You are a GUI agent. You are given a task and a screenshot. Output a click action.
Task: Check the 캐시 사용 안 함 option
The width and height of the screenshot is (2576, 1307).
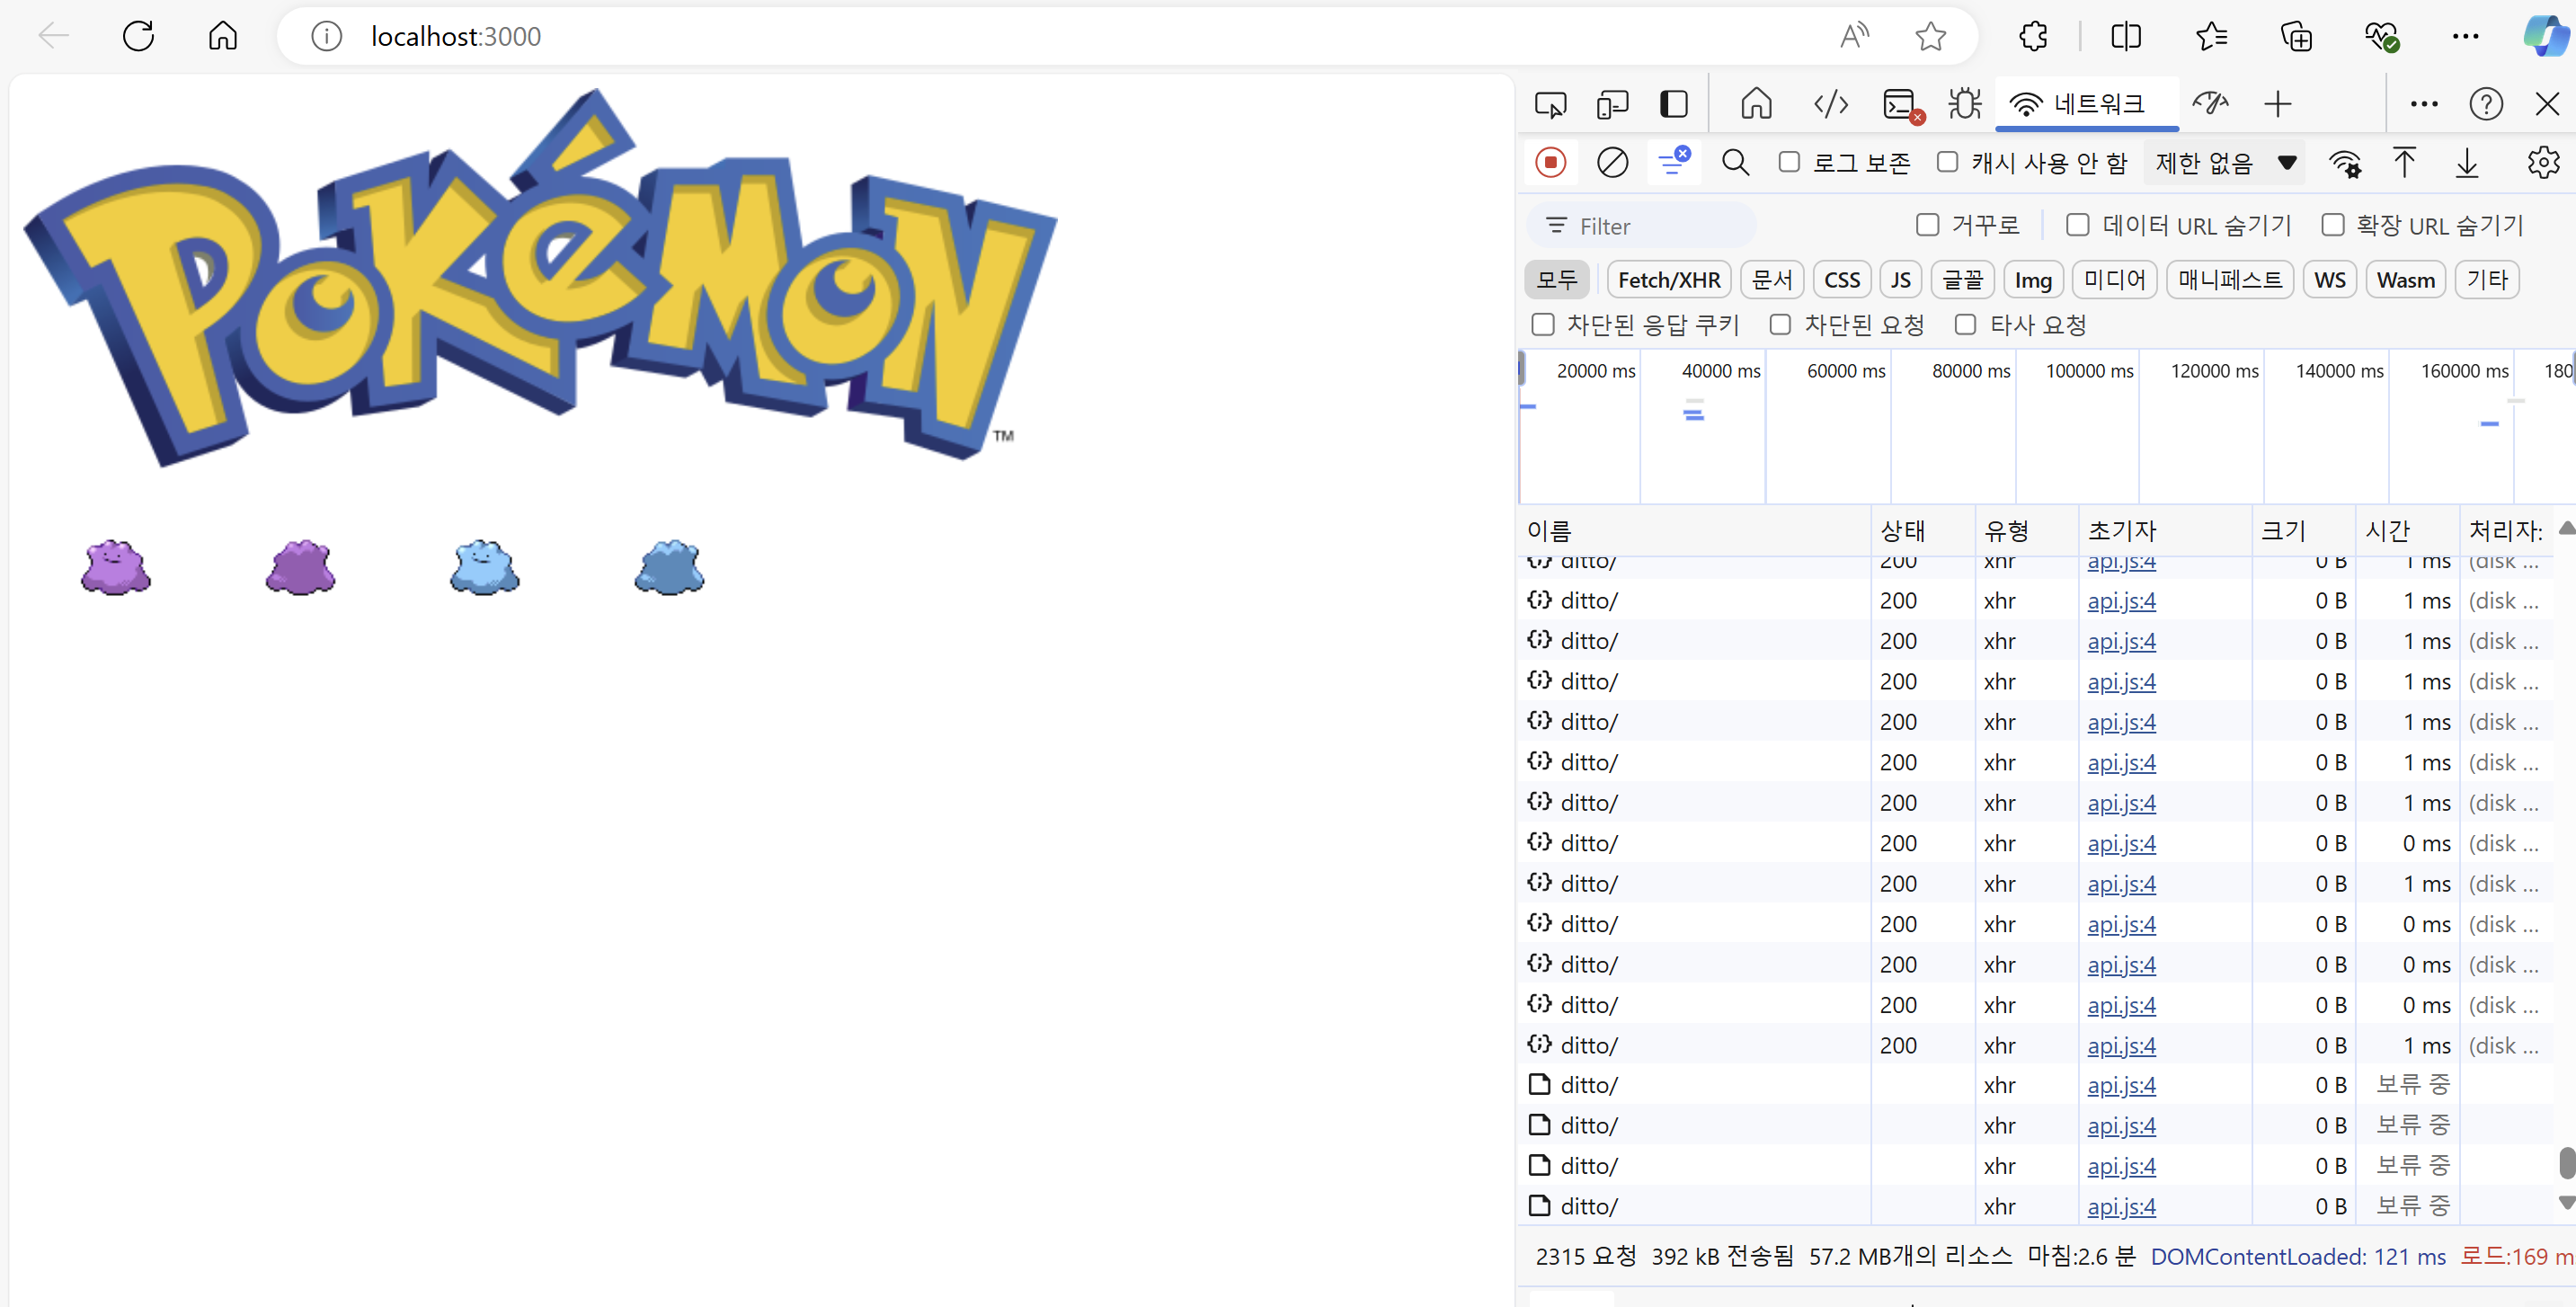click(x=1947, y=162)
